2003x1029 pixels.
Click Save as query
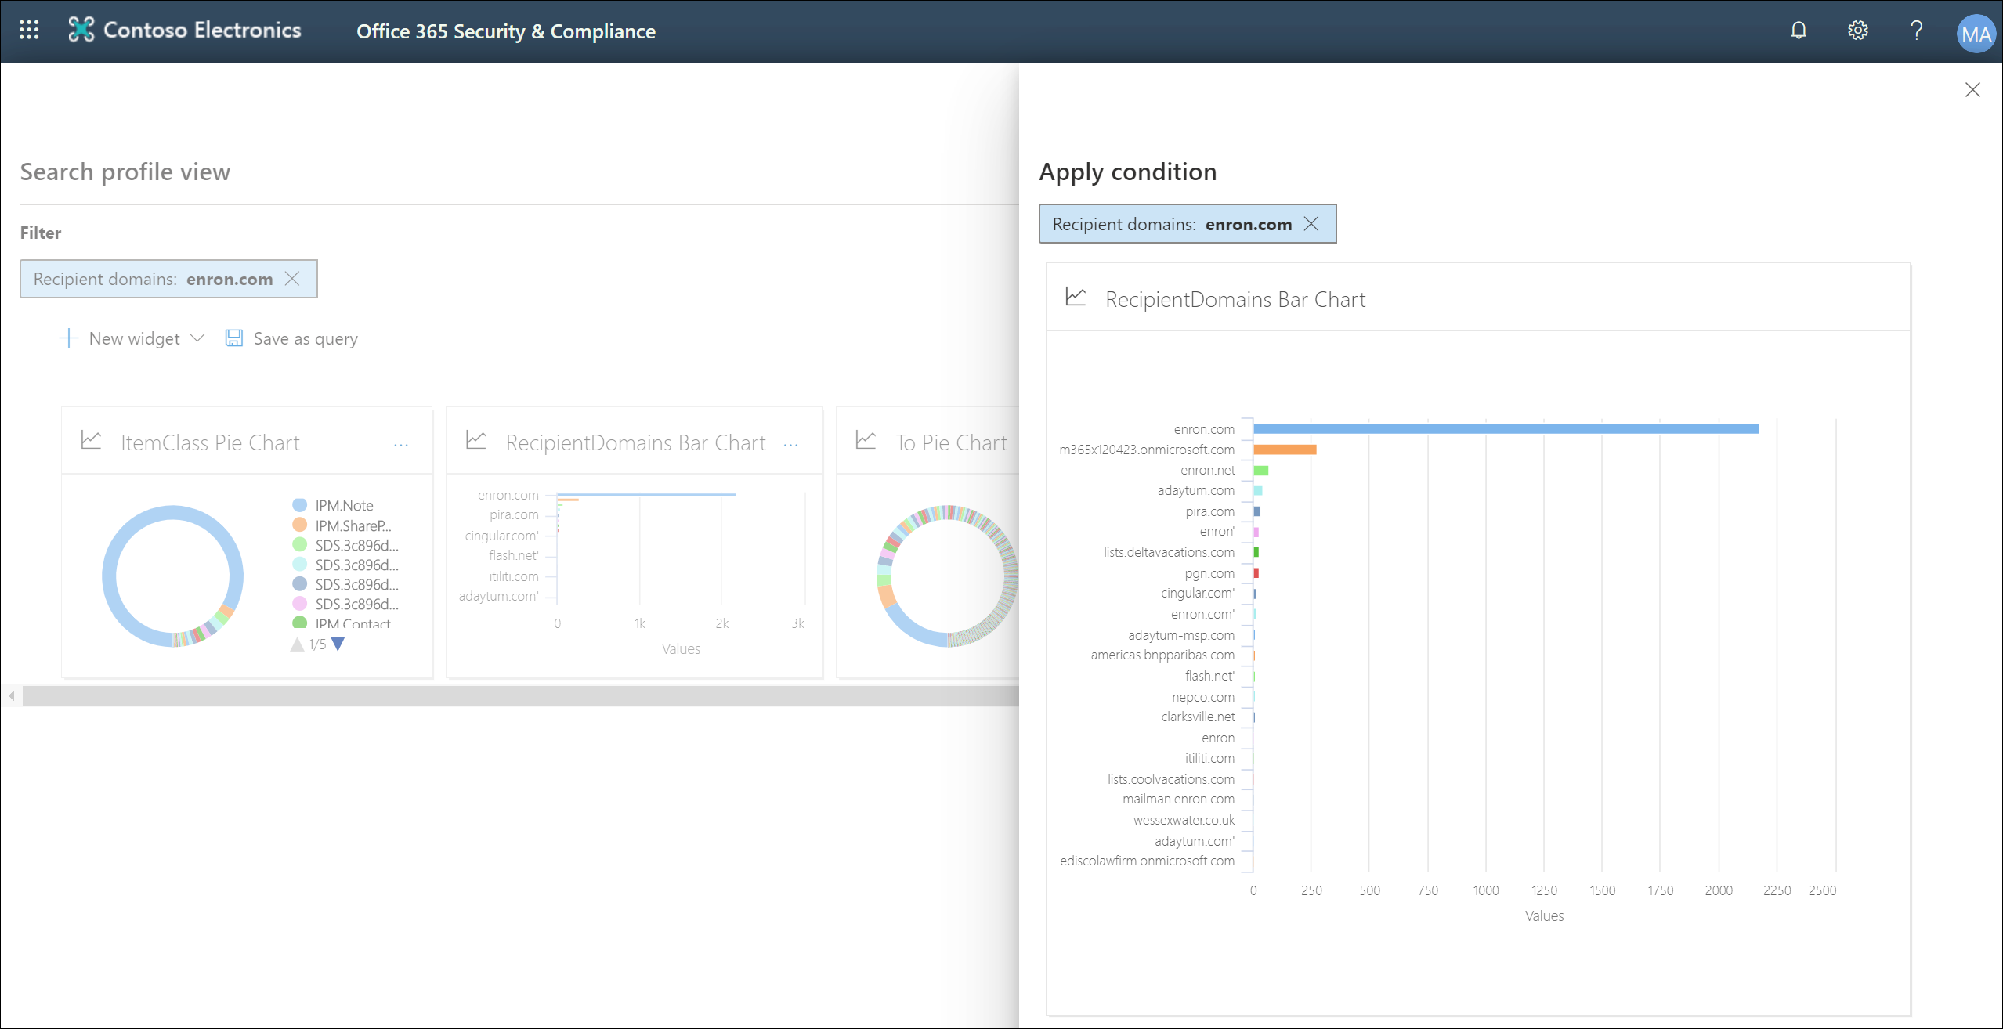306,339
